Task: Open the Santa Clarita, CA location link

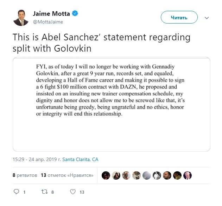Action: coord(80,159)
